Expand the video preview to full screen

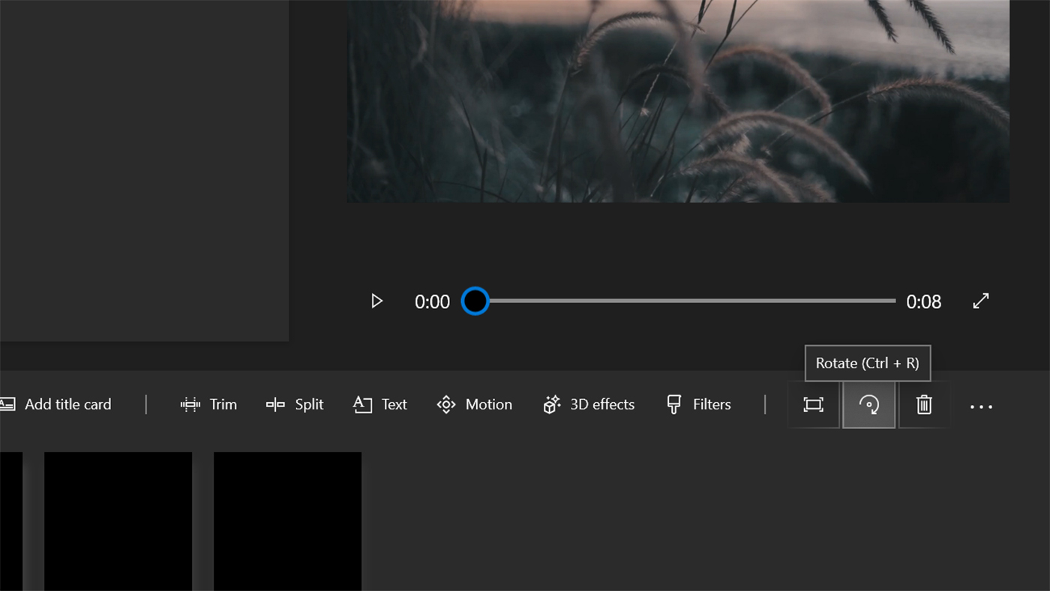981,301
